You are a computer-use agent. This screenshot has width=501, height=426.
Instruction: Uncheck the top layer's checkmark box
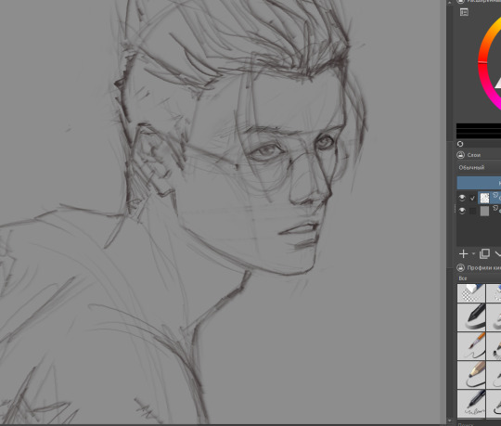(x=472, y=198)
